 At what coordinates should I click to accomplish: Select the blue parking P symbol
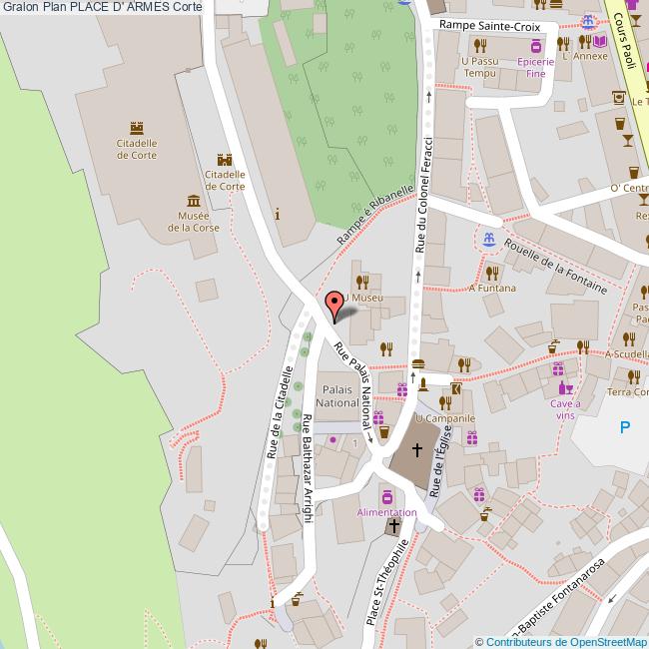click(x=625, y=427)
